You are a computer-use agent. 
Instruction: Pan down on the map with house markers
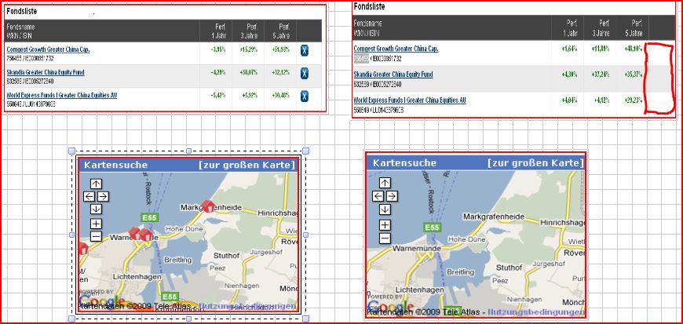pos(96,209)
